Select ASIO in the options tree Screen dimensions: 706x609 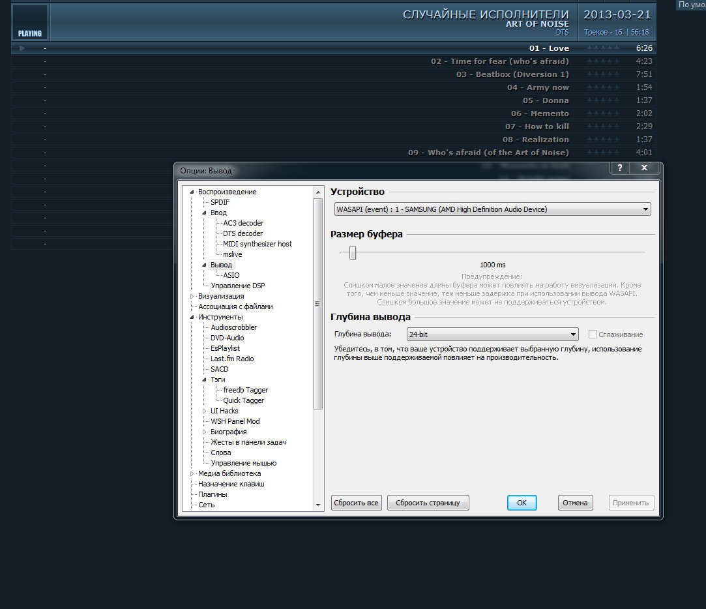point(231,275)
